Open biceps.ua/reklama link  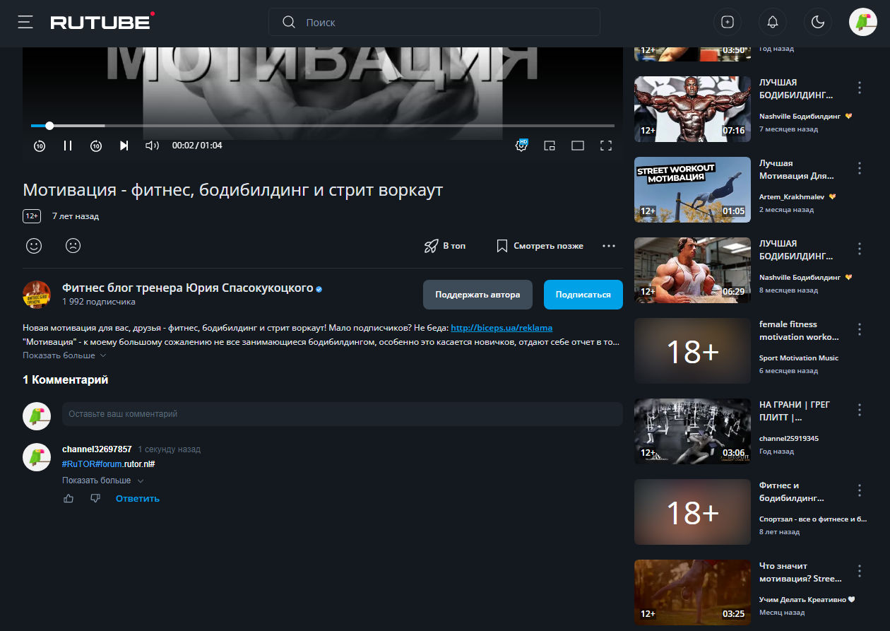click(x=502, y=328)
